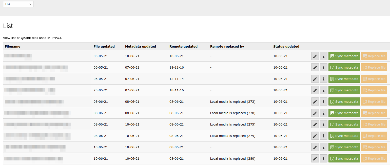Edit the file updated 25-05-21 via pencil icon

[x=315, y=90]
